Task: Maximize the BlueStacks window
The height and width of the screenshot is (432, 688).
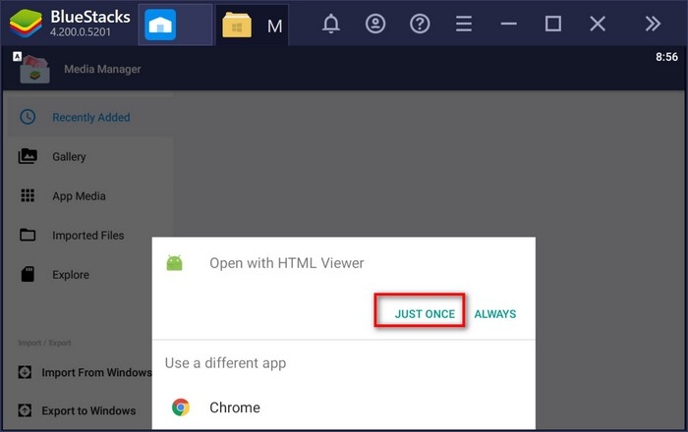Action: click(552, 24)
